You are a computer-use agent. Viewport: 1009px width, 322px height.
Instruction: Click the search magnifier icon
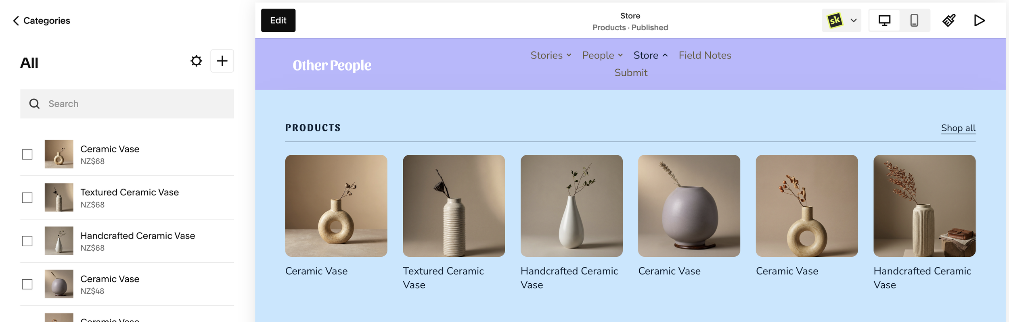coord(35,104)
